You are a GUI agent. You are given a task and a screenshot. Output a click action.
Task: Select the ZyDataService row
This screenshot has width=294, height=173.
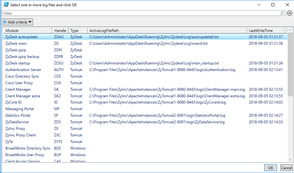coord(145,122)
